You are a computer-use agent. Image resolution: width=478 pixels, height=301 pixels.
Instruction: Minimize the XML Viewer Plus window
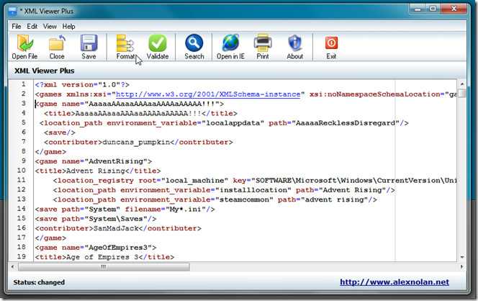[418, 9]
